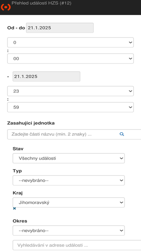Expand the end minute dropdown showing 59

coord(71,107)
